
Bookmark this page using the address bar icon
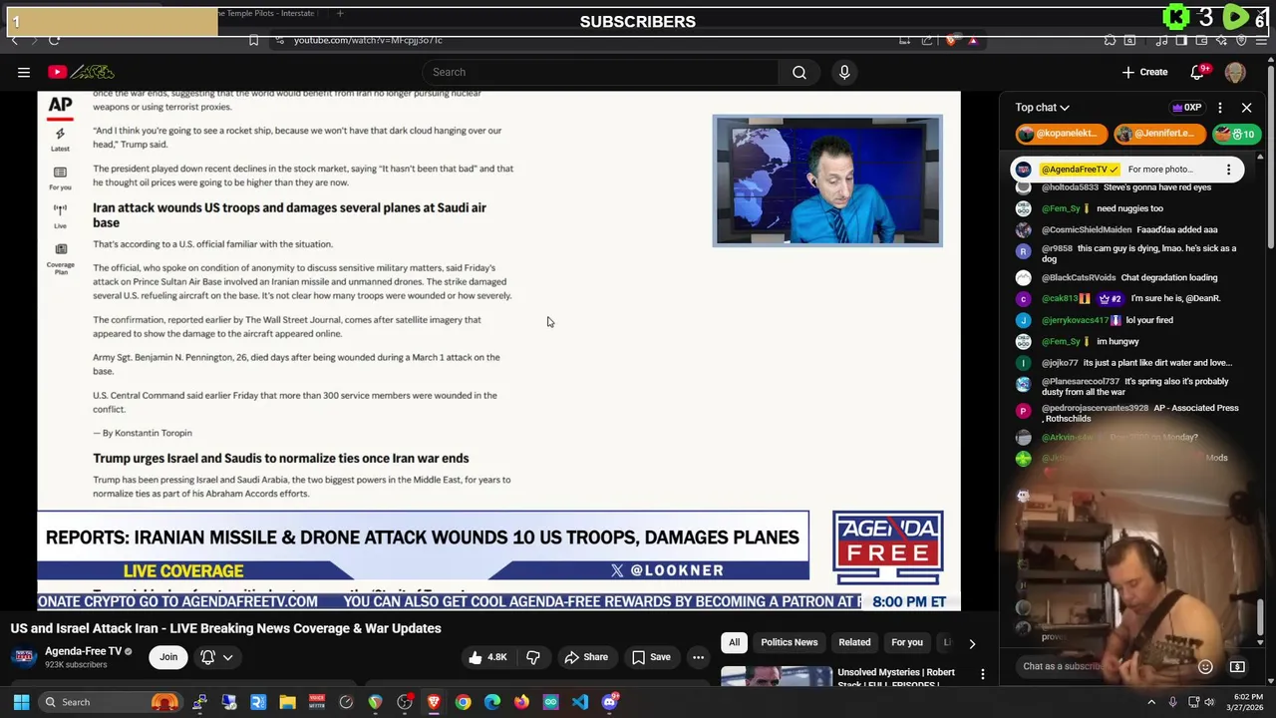pyautogui.click(x=253, y=40)
